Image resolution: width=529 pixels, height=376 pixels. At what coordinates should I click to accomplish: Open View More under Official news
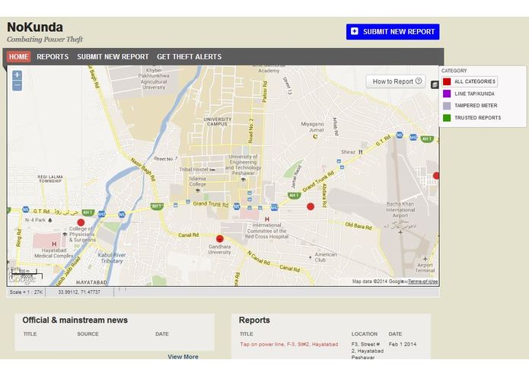(x=183, y=356)
